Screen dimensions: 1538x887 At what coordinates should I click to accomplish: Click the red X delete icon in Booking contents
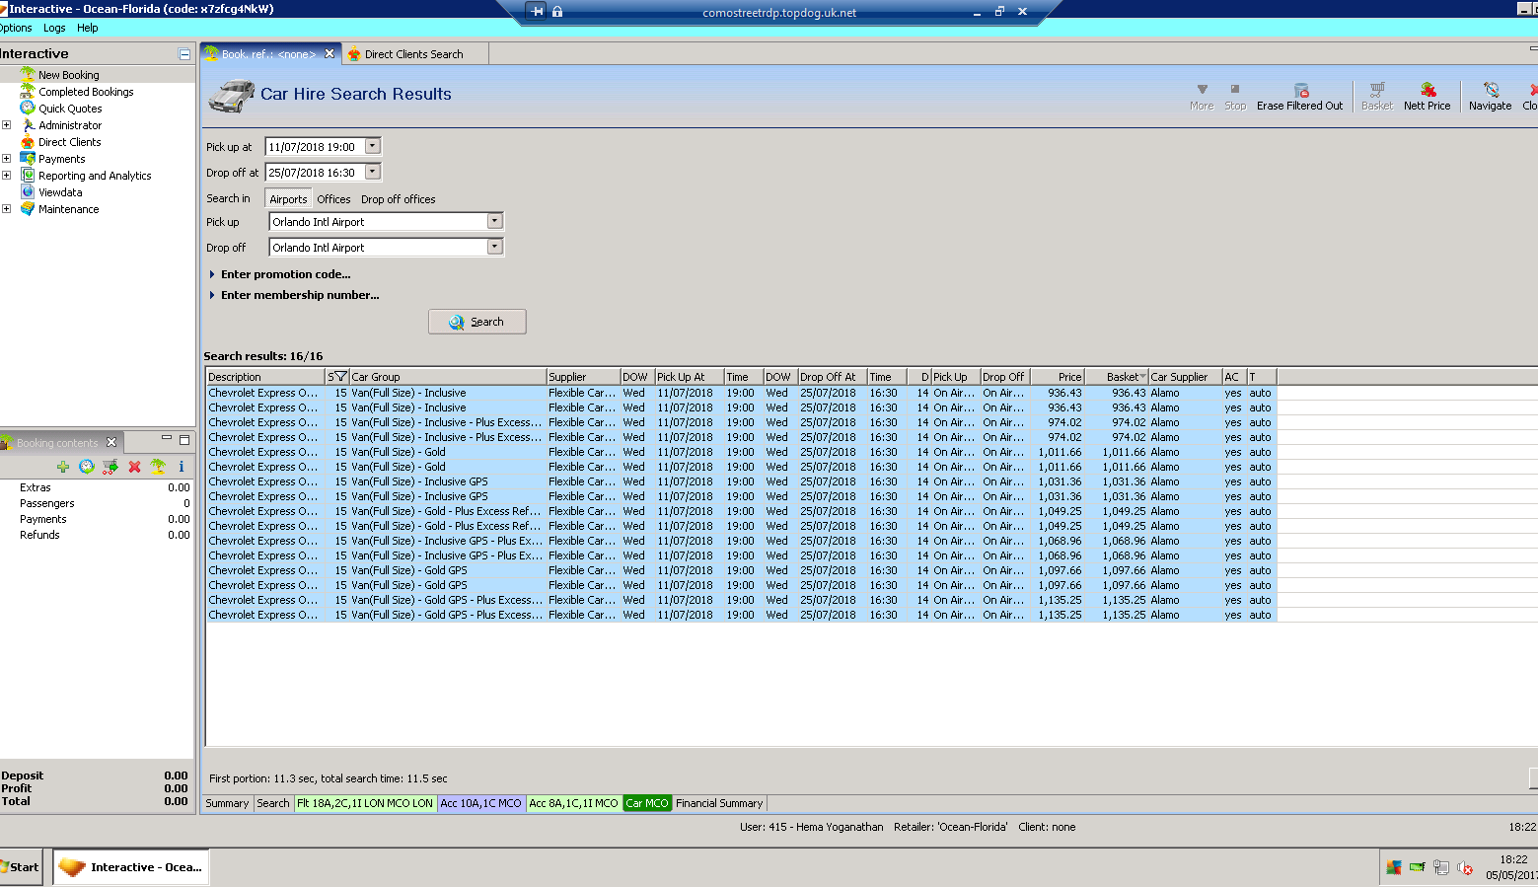pyautogui.click(x=134, y=467)
